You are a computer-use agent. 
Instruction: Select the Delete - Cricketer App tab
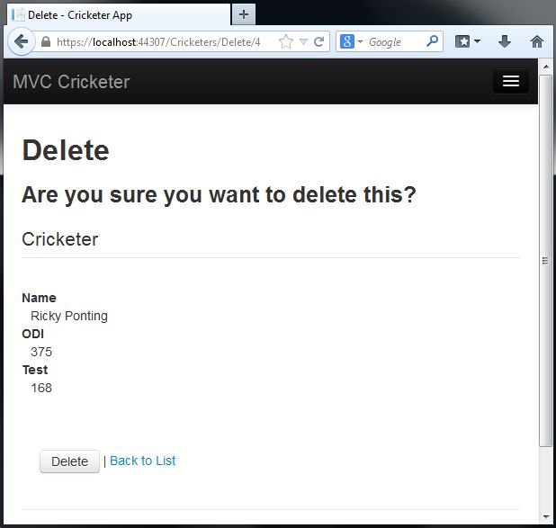[119, 15]
